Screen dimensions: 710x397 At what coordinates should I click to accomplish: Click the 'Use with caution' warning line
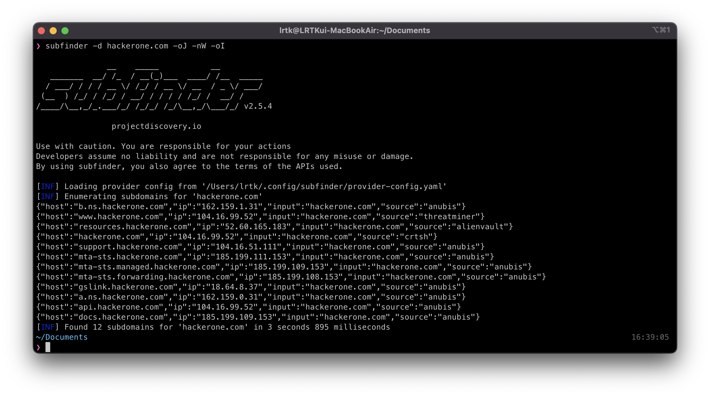point(163,147)
